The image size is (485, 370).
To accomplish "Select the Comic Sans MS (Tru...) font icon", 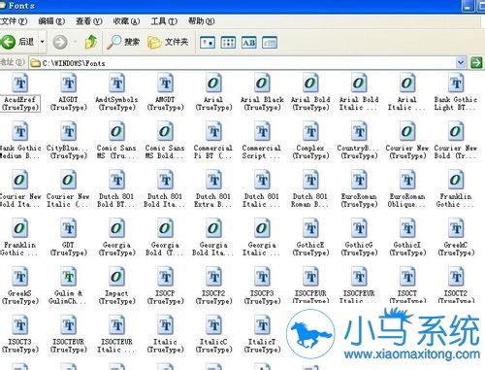I will point(117,131).
